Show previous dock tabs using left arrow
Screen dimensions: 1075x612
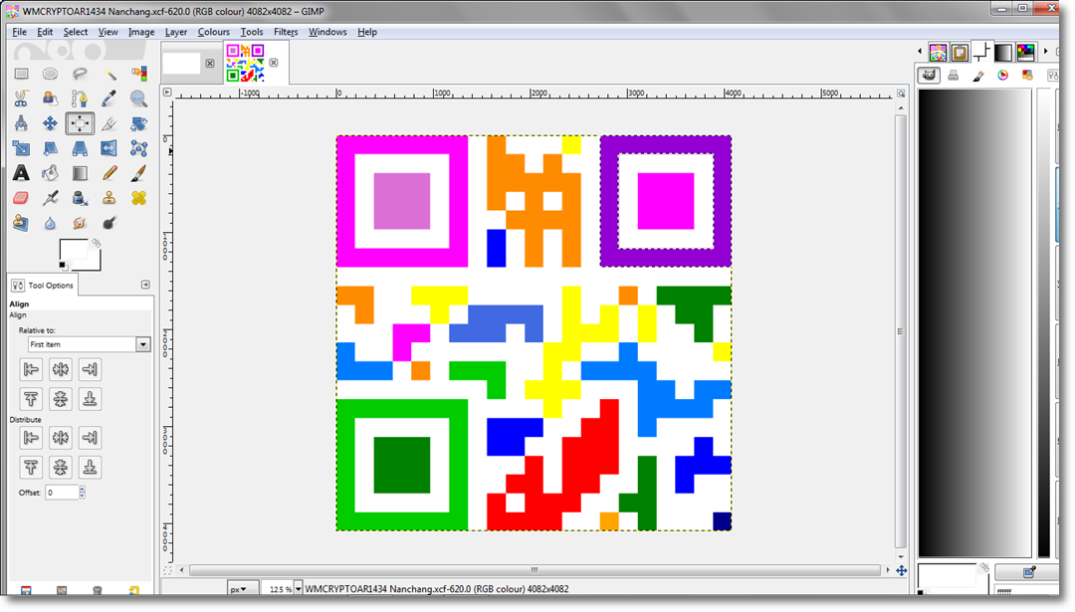(x=920, y=52)
